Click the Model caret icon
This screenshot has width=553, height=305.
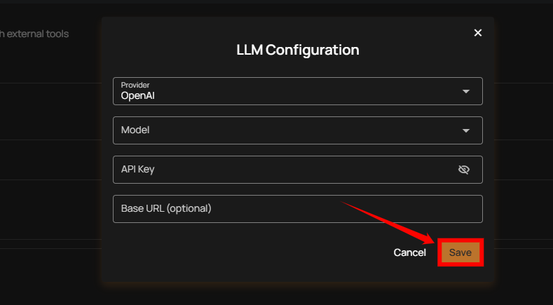[x=466, y=130]
